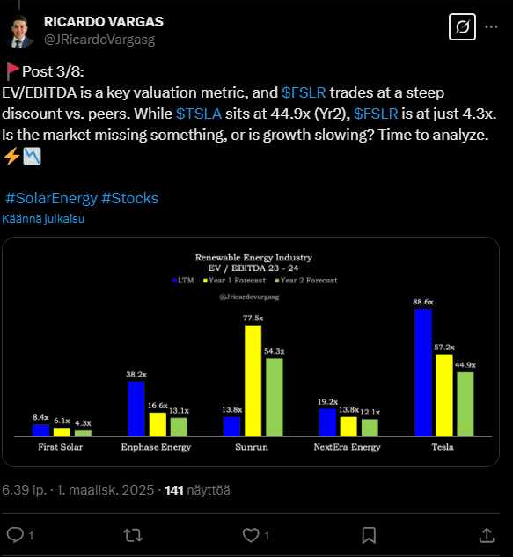The image size is (513, 557).
Task: Click the 141 näyttöä view count
Action: [x=197, y=490]
